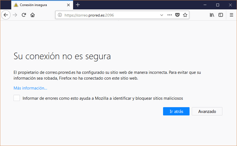Close the Firefox window

230,5
